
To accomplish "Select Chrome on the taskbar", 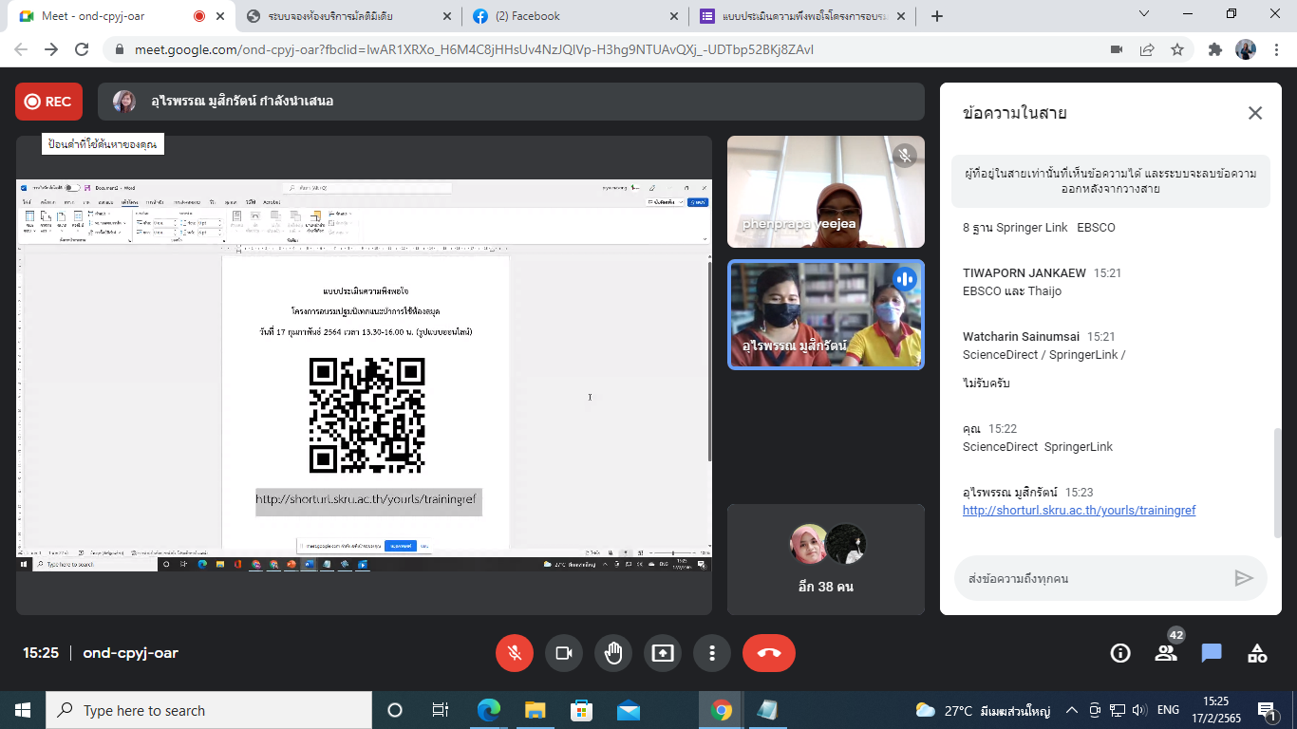I will (x=722, y=710).
